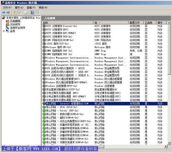Open the 查看(V) menu
Viewport: 172px width, 153px height.
click(31, 8)
